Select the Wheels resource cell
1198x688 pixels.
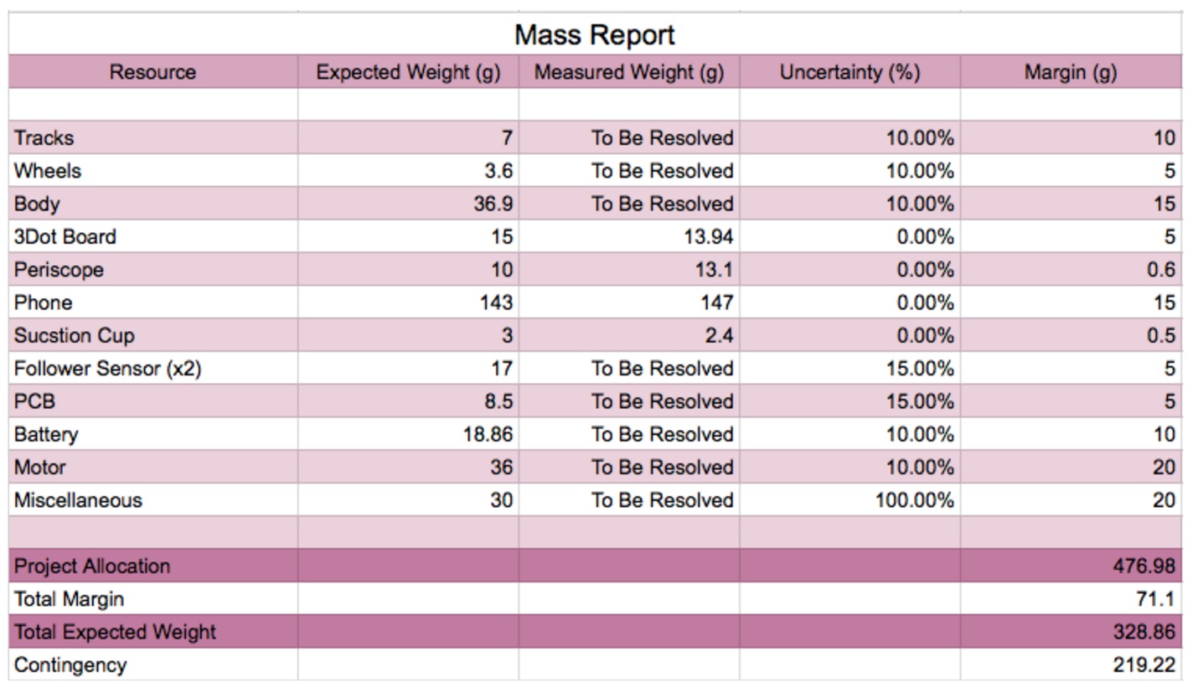click(152, 171)
